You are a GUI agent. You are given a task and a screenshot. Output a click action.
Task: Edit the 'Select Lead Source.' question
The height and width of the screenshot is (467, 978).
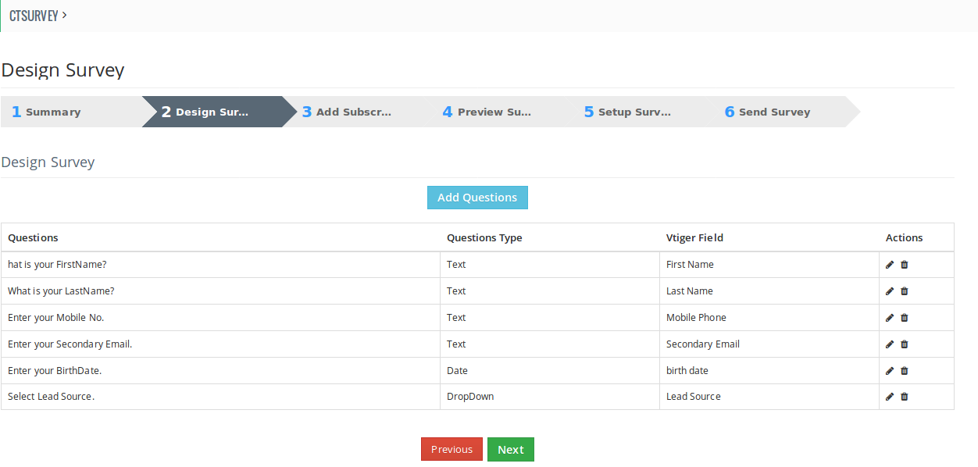pos(890,397)
